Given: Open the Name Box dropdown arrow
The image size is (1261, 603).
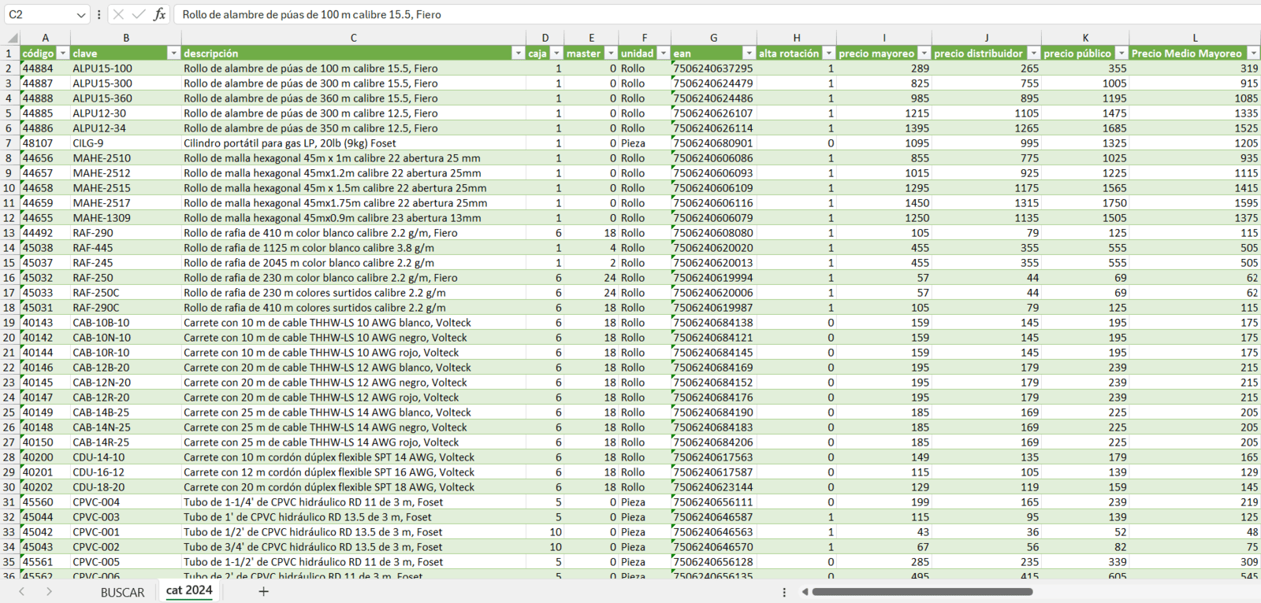Looking at the screenshot, I should (x=81, y=14).
